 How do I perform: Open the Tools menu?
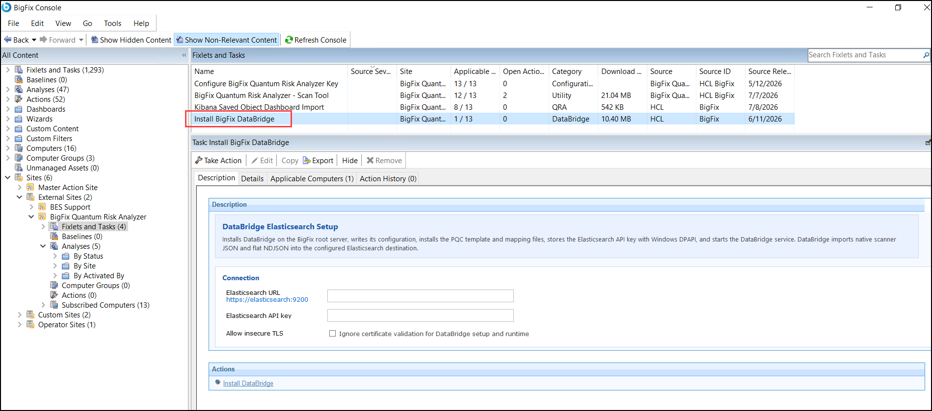click(112, 24)
